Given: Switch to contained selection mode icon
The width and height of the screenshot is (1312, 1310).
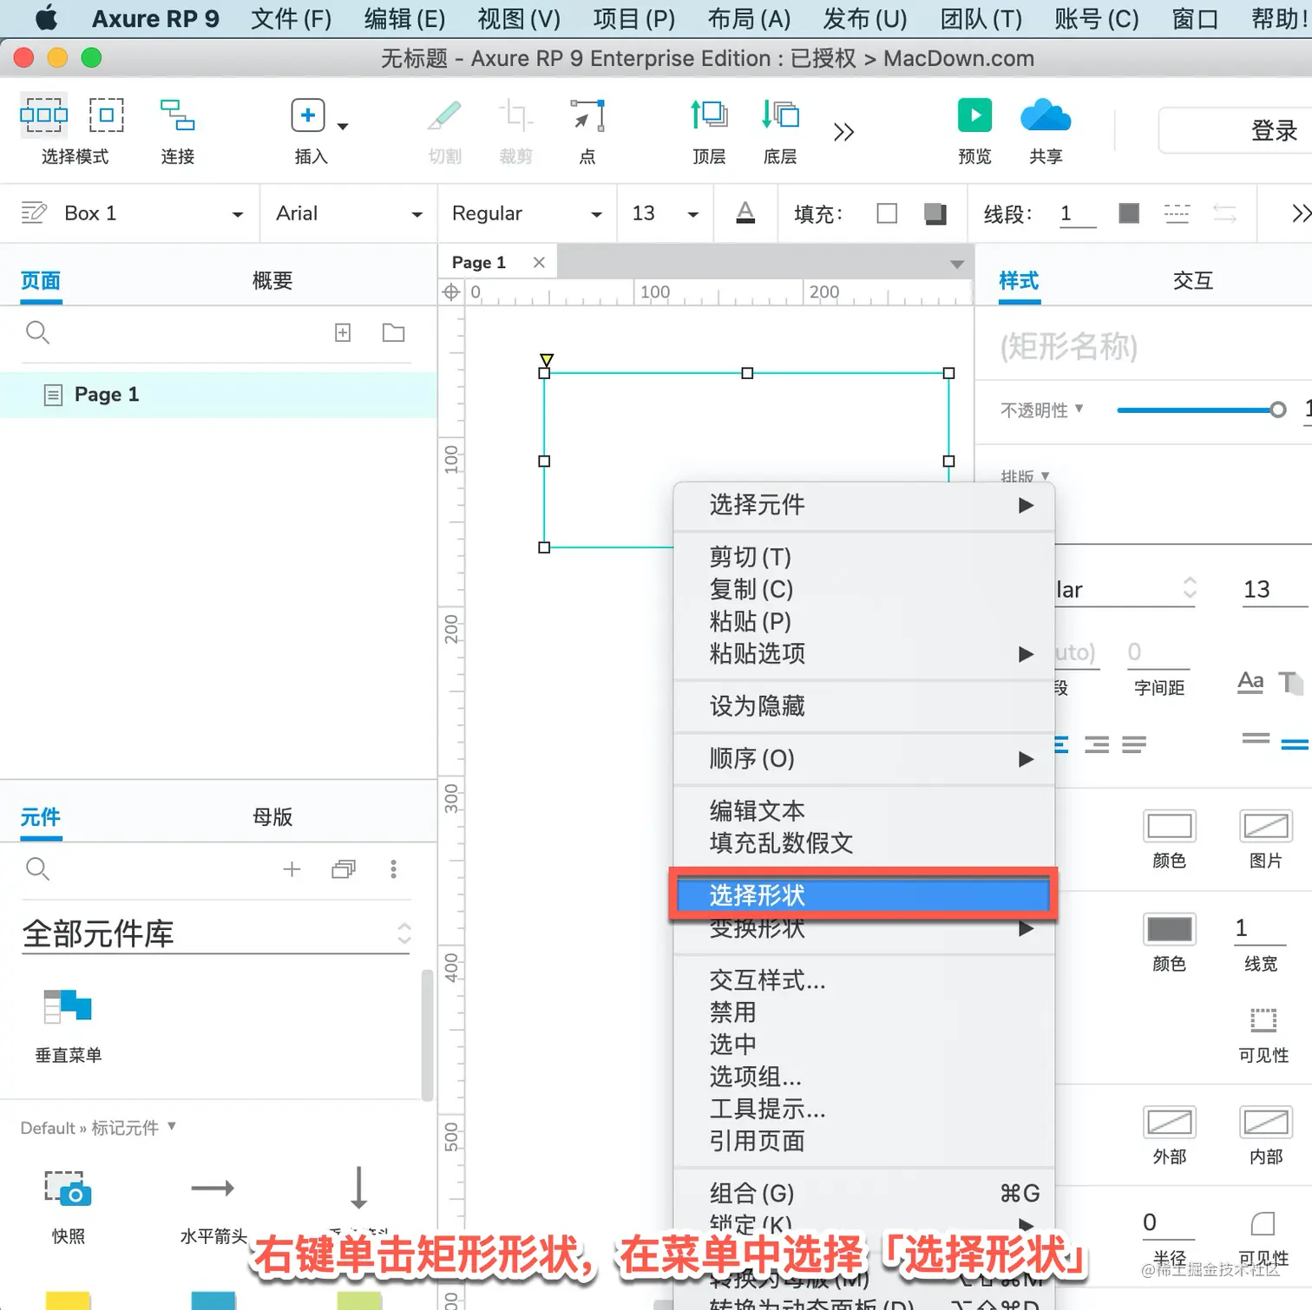Looking at the screenshot, I should [x=107, y=115].
